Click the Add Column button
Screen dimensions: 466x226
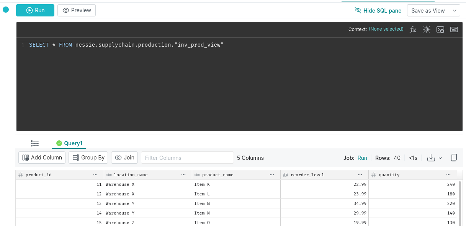click(42, 158)
